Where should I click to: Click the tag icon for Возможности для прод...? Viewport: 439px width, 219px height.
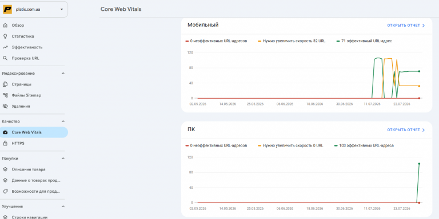coord(5,192)
